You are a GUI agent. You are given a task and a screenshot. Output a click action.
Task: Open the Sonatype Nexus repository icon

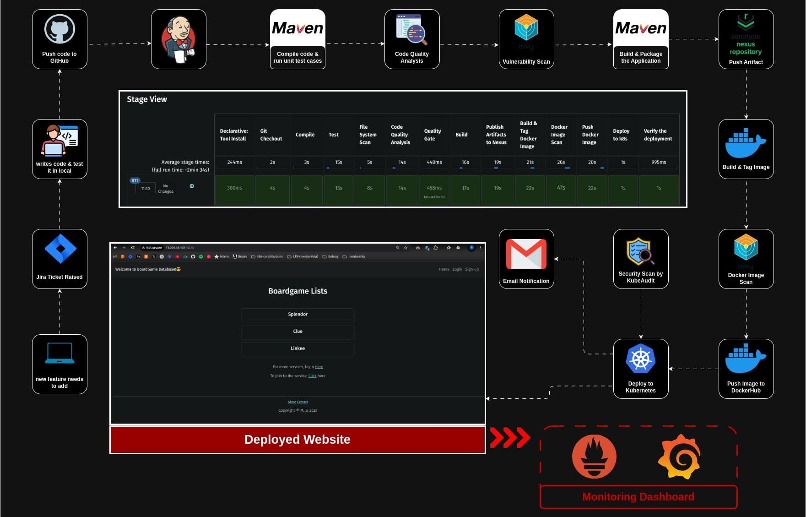click(x=746, y=32)
